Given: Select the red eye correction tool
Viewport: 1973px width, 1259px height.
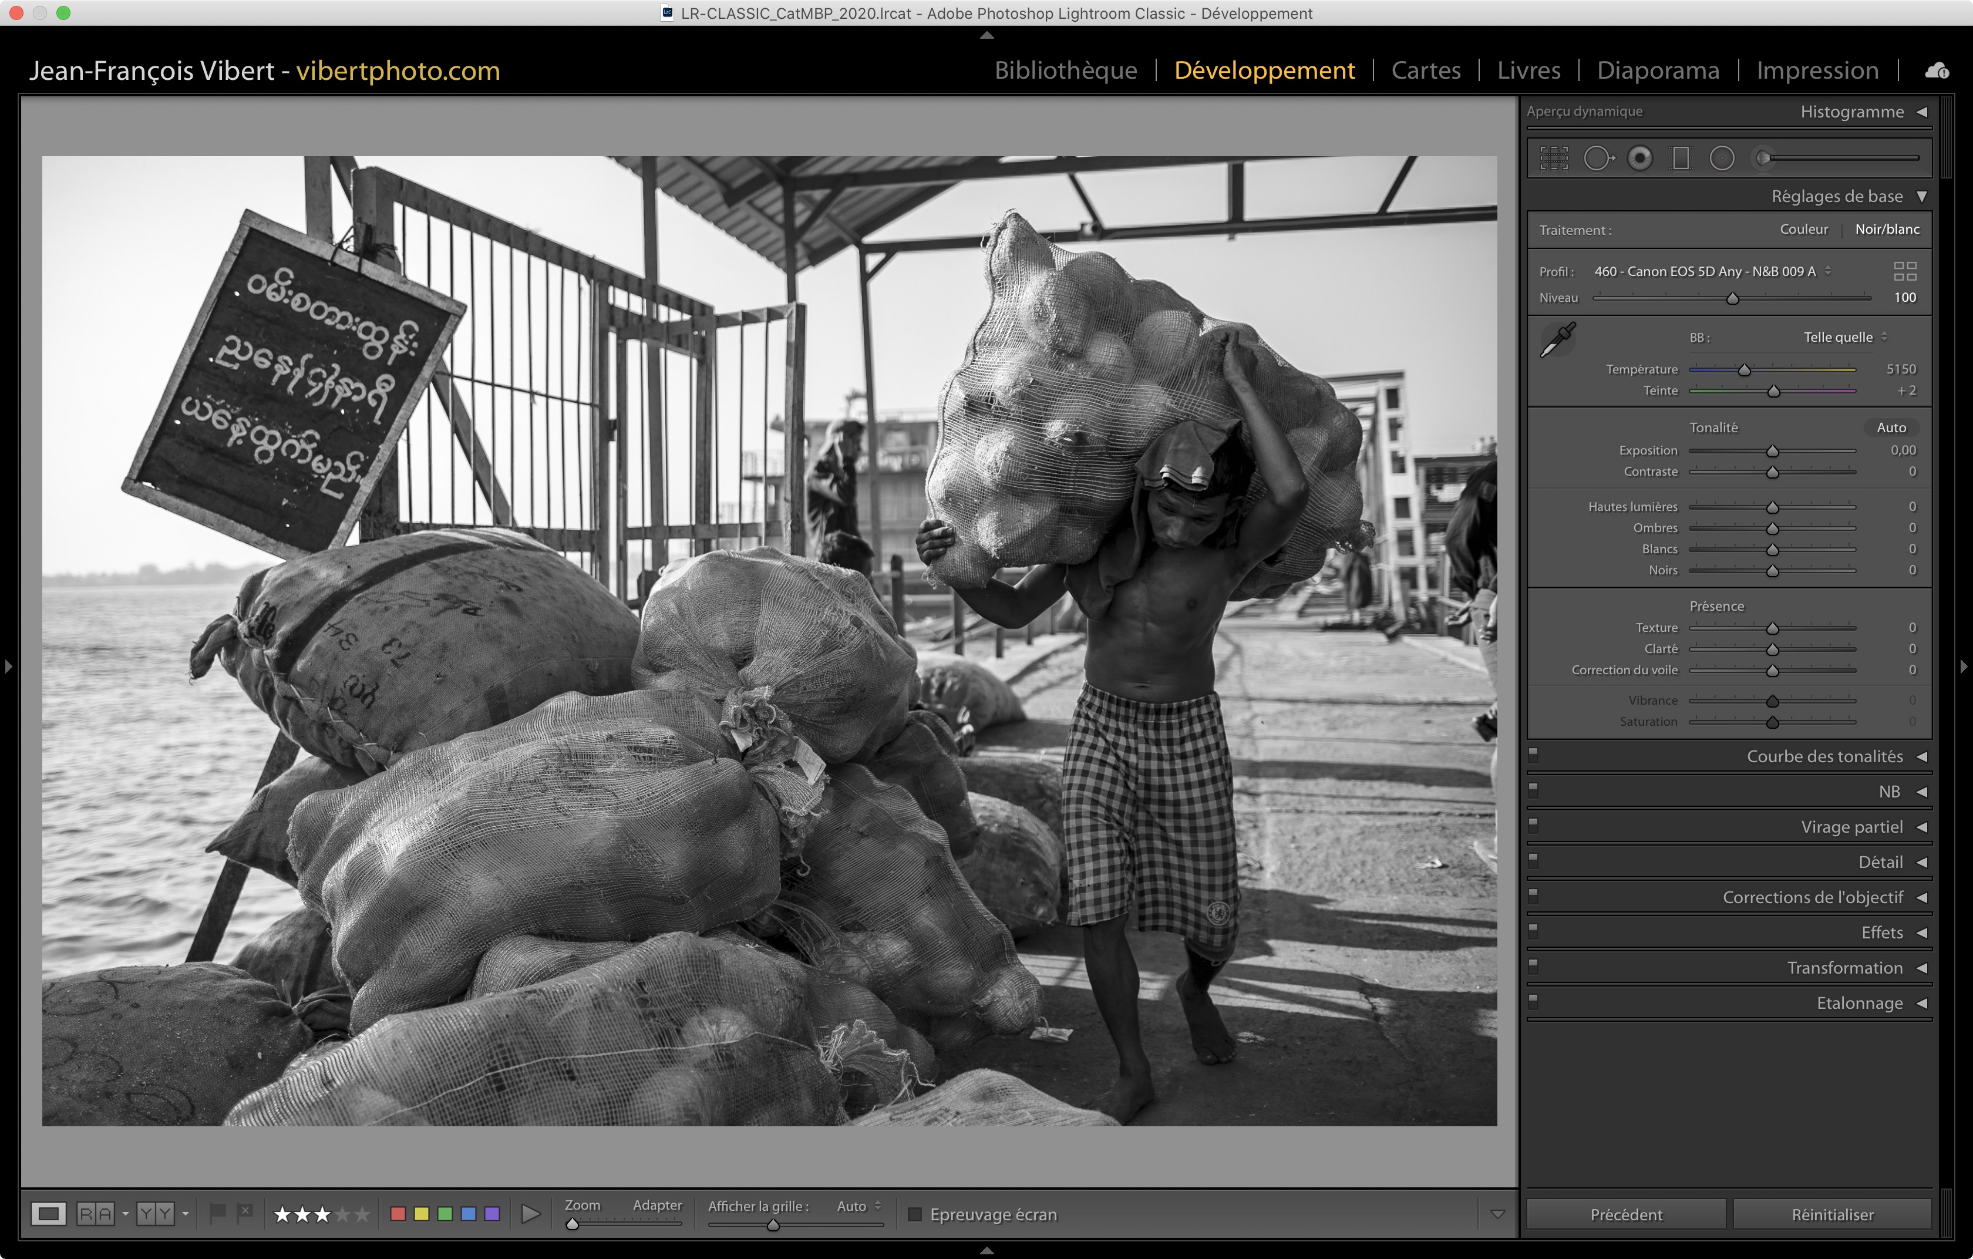Looking at the screenshot, I should (1639, 158).
